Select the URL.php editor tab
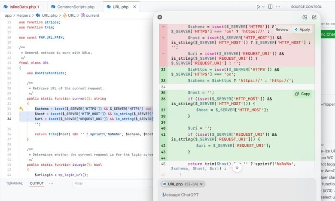 [x=121, y=7]
